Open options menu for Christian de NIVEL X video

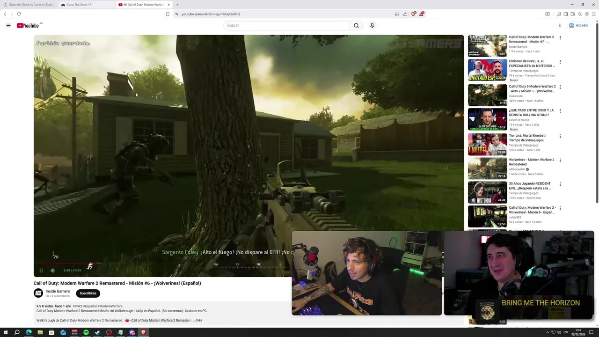coord(560,62)
